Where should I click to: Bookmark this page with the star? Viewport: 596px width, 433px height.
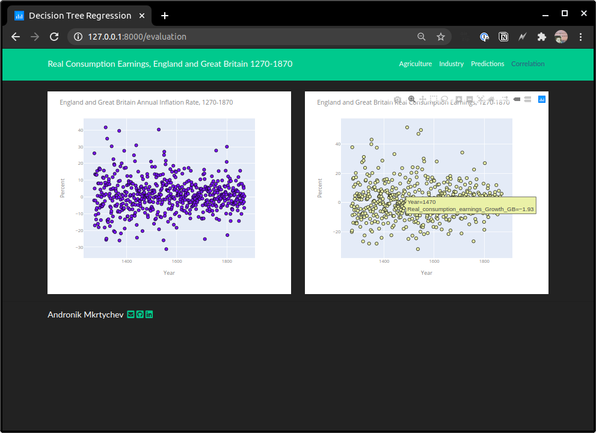tap(441, 37)
